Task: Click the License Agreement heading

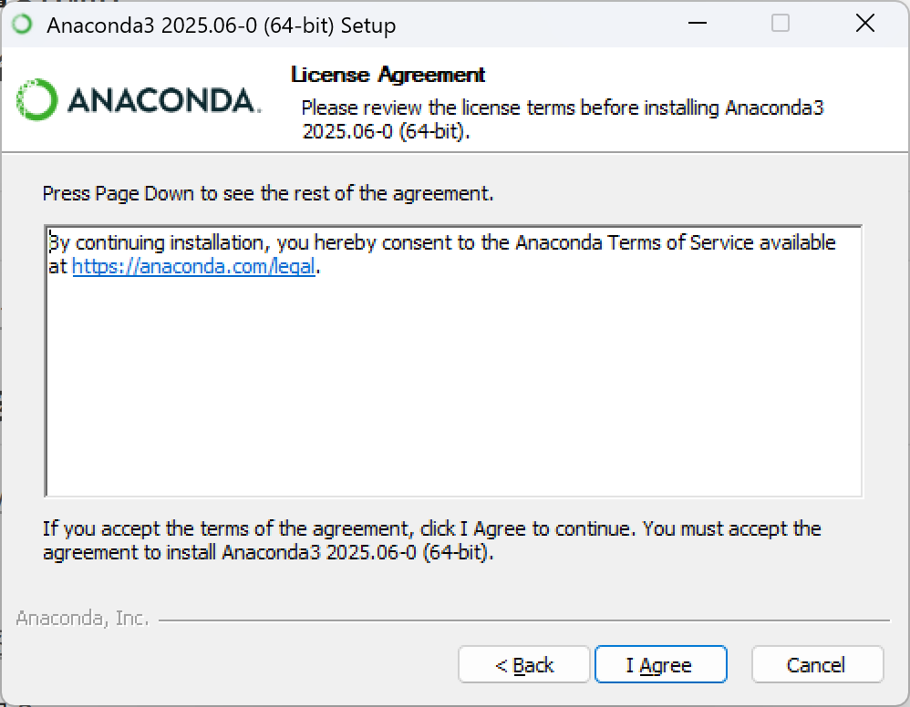Action: pyautogui.click(x=388, y=75)
